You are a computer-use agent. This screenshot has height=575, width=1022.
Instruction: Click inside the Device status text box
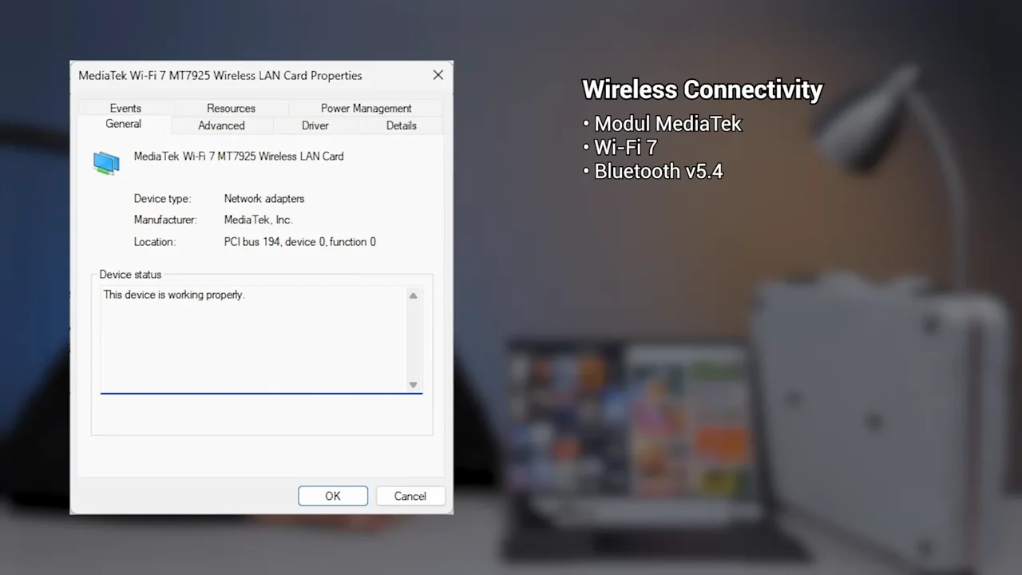252,339
